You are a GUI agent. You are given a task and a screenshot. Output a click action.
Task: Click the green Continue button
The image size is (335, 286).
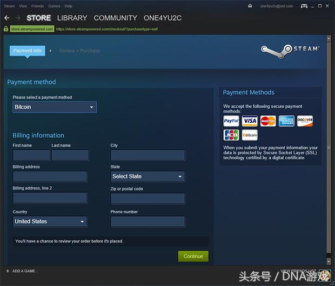pos(193,256)
